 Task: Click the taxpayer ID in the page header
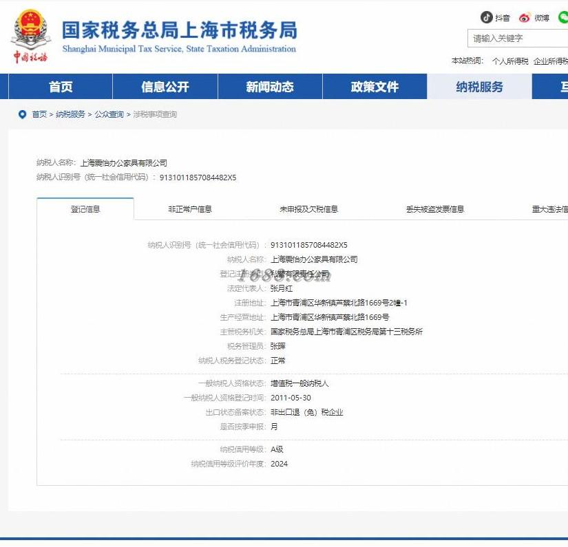coord(198,178)
